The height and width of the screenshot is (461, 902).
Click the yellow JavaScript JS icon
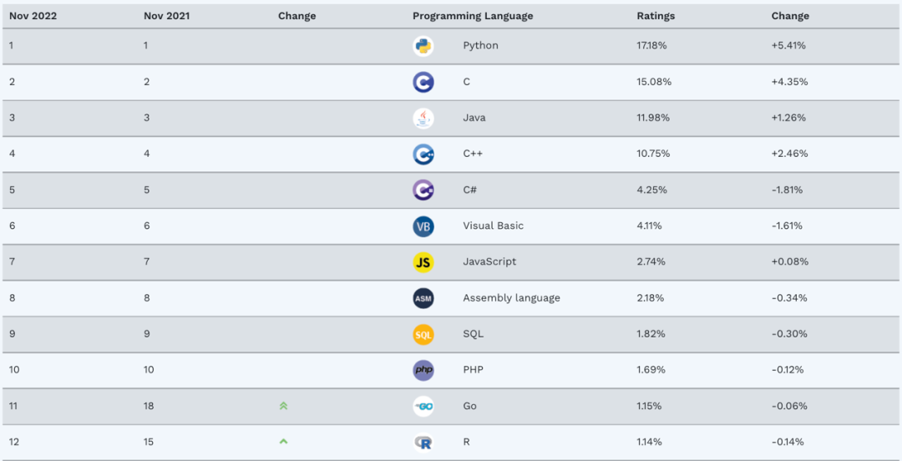(423, 262)
